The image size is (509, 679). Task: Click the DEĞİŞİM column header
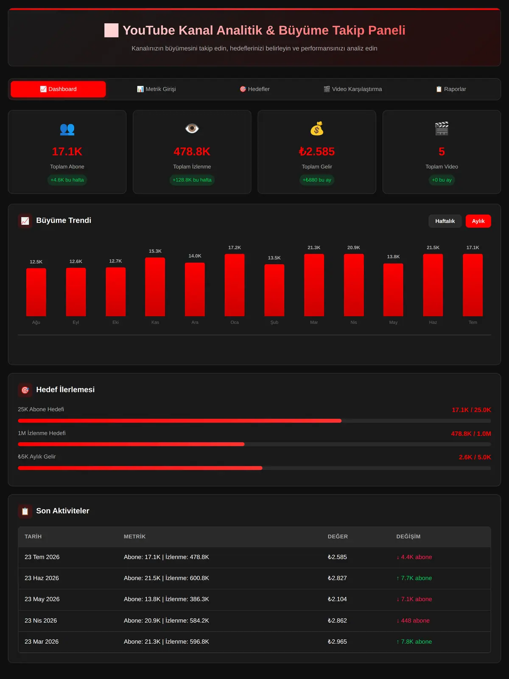click(408, 537)
